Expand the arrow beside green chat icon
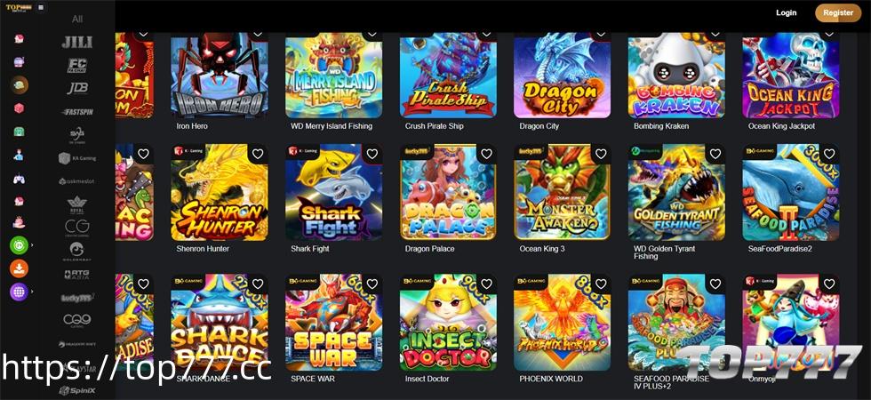Screen dimensions: 871x400 [32, 245]
